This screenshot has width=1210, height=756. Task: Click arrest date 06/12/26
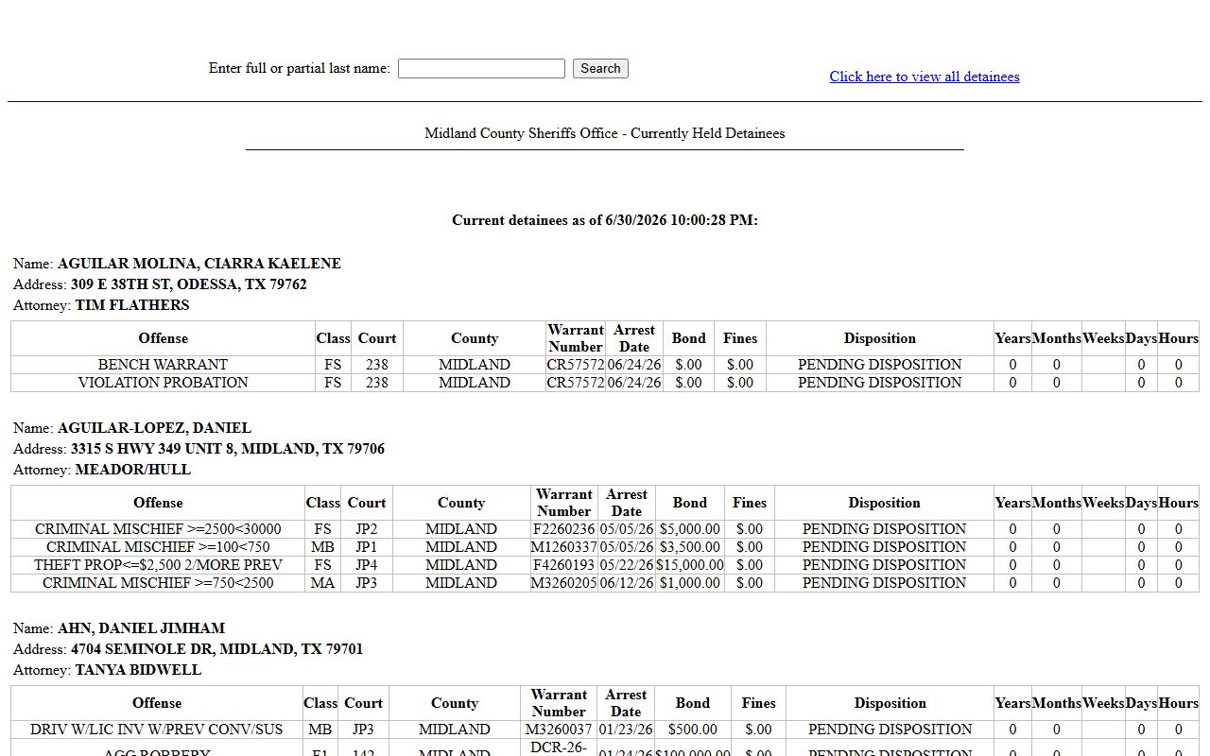627,583
